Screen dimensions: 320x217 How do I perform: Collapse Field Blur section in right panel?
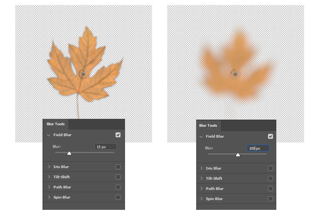[x=201, y=137]
